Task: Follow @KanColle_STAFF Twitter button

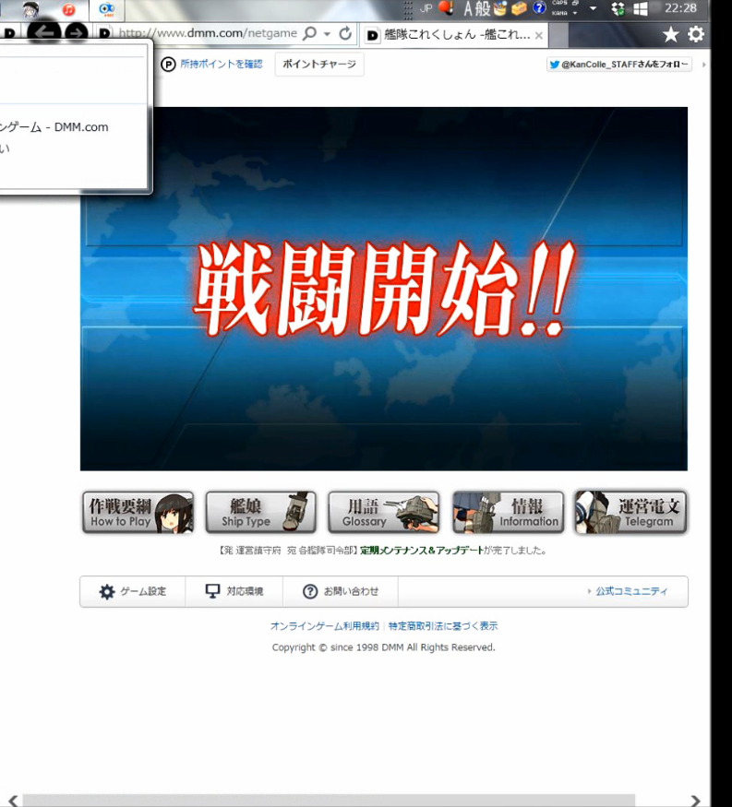Action: (618, 65)
